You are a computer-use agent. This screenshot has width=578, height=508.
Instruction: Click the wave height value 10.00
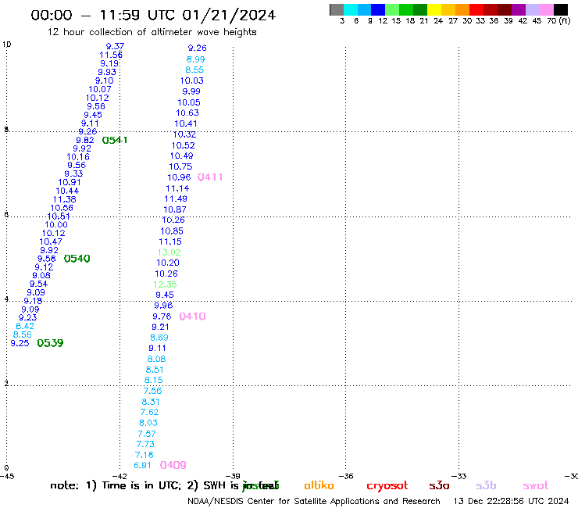[x=56, y=224]
